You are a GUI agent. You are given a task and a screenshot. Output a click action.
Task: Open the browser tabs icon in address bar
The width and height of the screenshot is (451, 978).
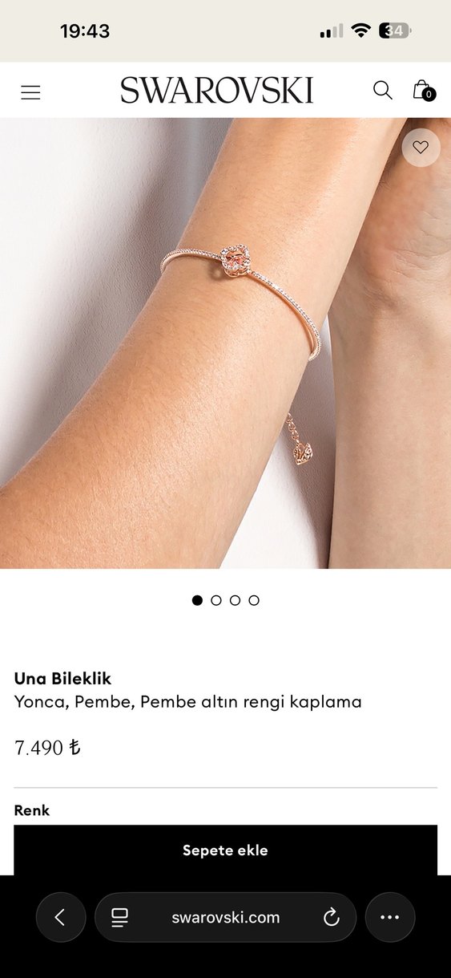[120, 917]
